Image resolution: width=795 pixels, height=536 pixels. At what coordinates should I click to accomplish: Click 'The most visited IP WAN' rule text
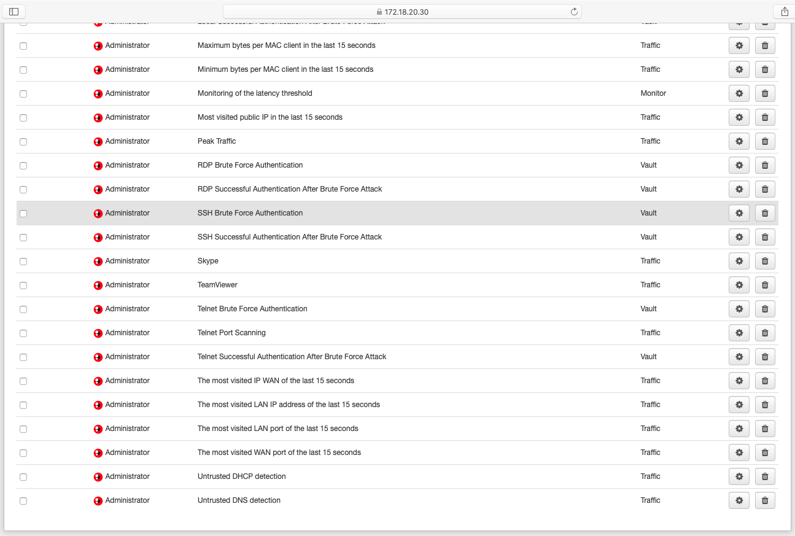(276, 381)
